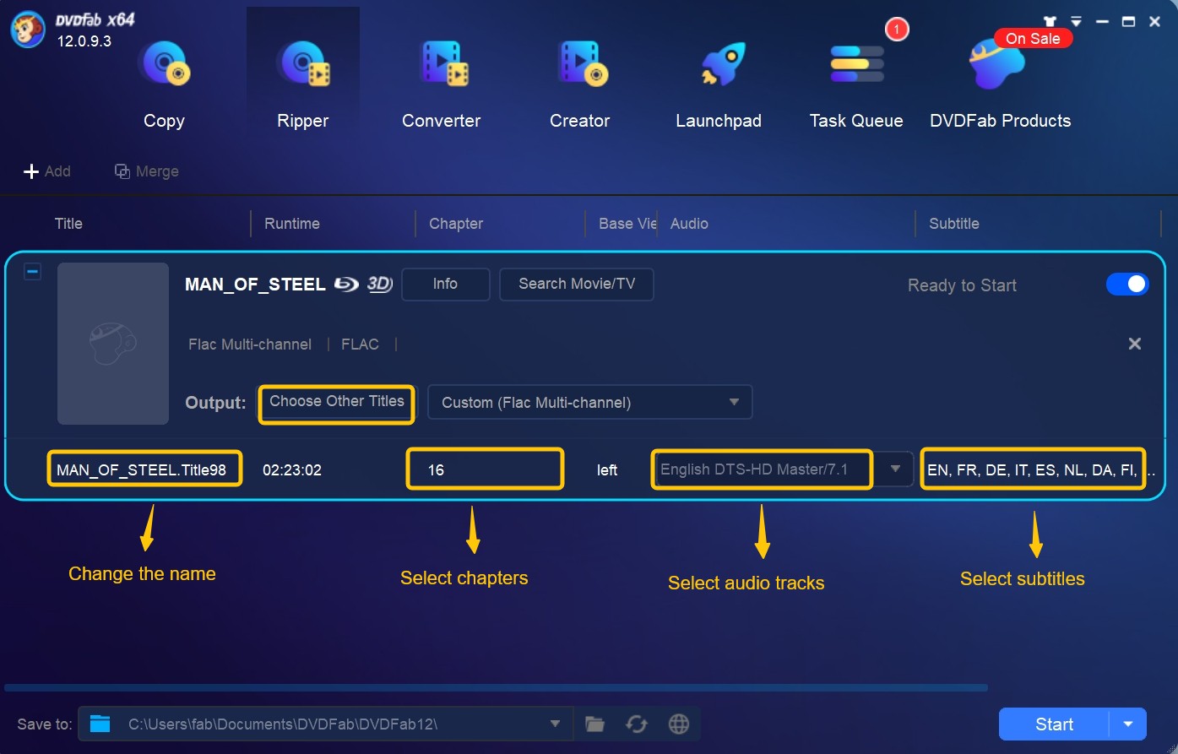
Task: Click the Merge button
Action: (x=147, y=171)
